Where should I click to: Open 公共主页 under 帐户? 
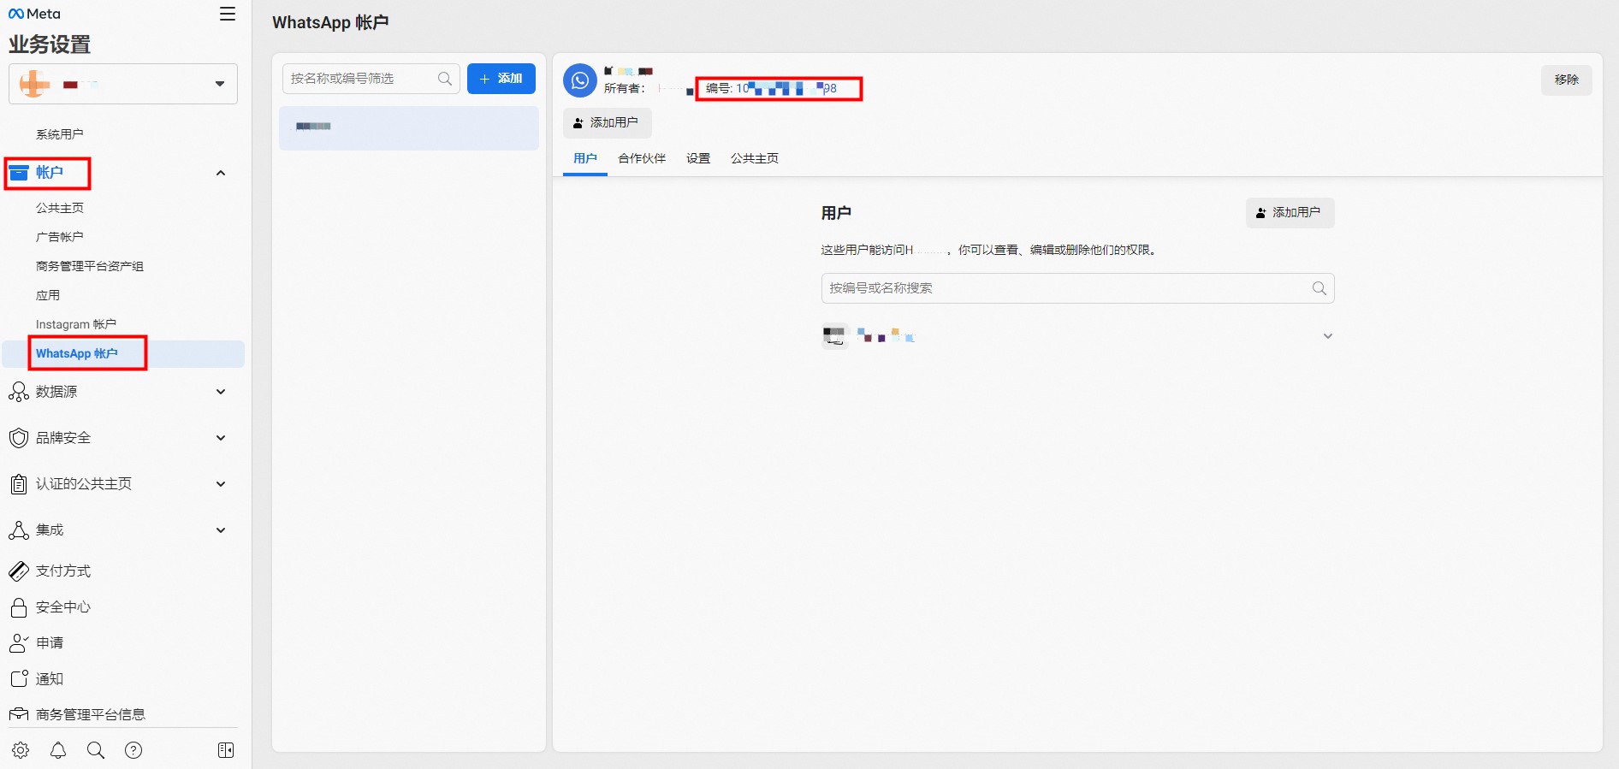[x=59, y=208]
